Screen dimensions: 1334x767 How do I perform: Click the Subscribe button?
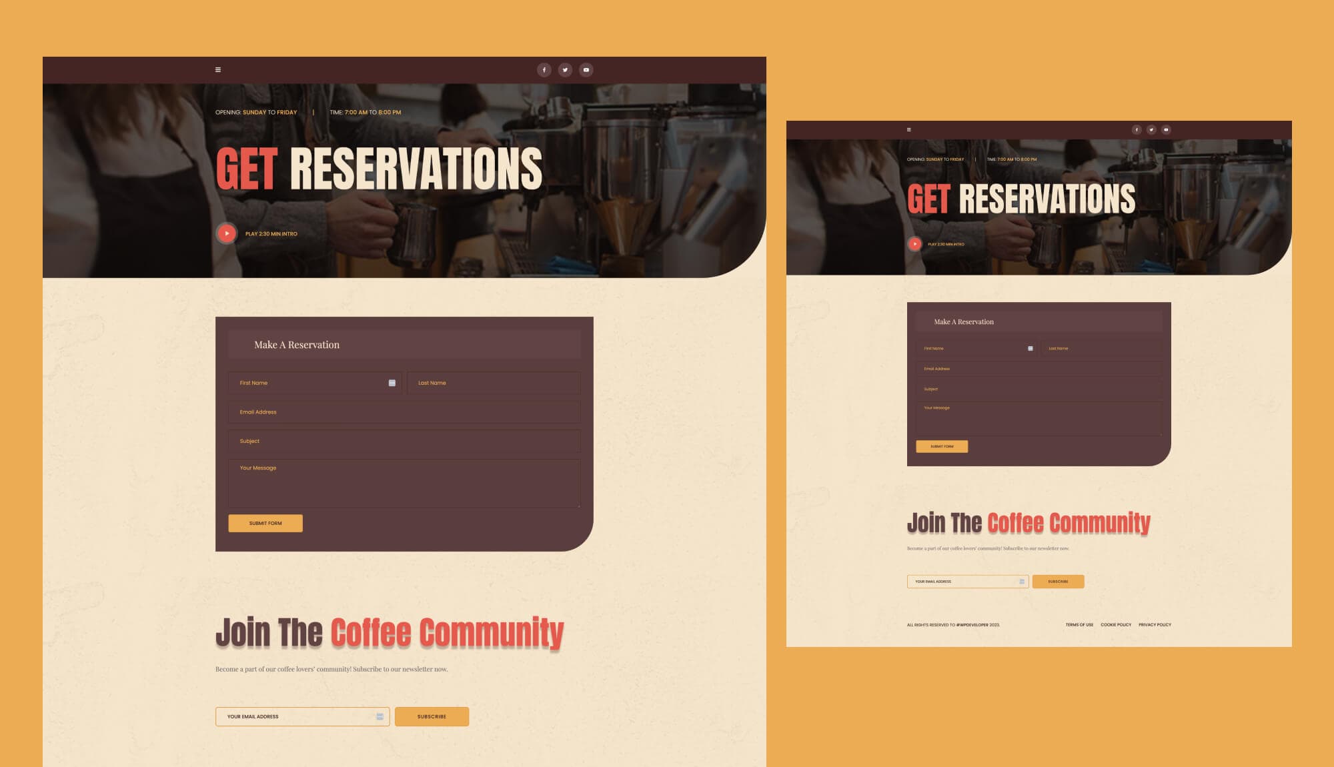[x=432, y=716]
